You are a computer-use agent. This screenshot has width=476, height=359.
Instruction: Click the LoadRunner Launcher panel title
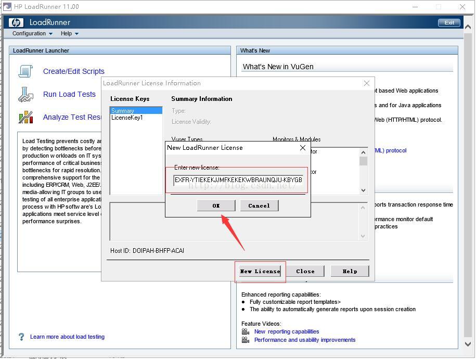tap(41, 50)
